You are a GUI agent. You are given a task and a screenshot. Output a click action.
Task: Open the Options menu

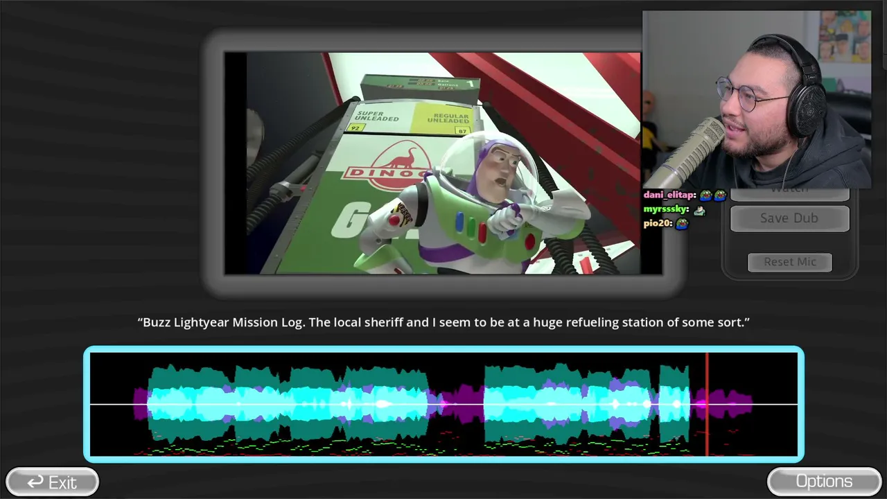point(824,482)
